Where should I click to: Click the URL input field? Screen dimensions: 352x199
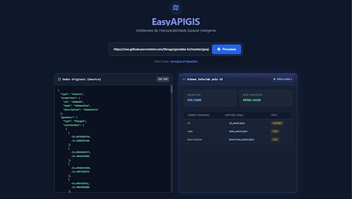tap(161, 49)
